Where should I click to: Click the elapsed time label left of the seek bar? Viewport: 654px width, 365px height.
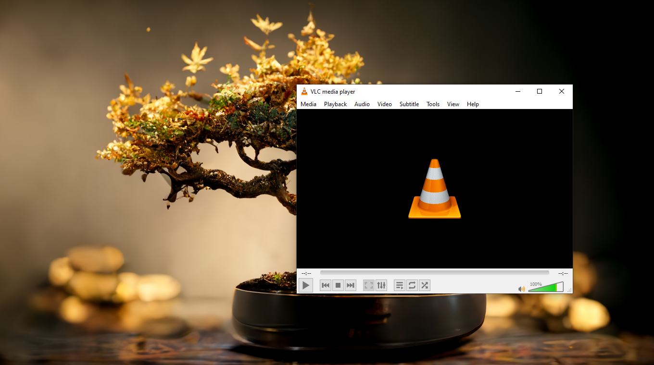pos(306,273)
